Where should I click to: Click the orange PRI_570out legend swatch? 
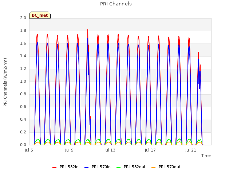click(153, 167)
